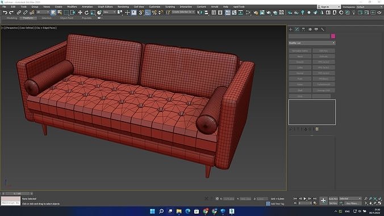Image resolution: width=384 pixels, height=216 pixels.
Task: Open the Perspective viewport label menu
Action: [x=11, y=28]
